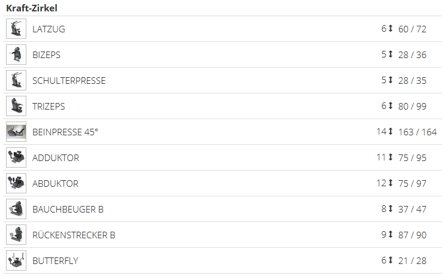The image size is (442, 276).
Task: Select the RÜCKENSTRECKER B exercise name
Action: 74,235
